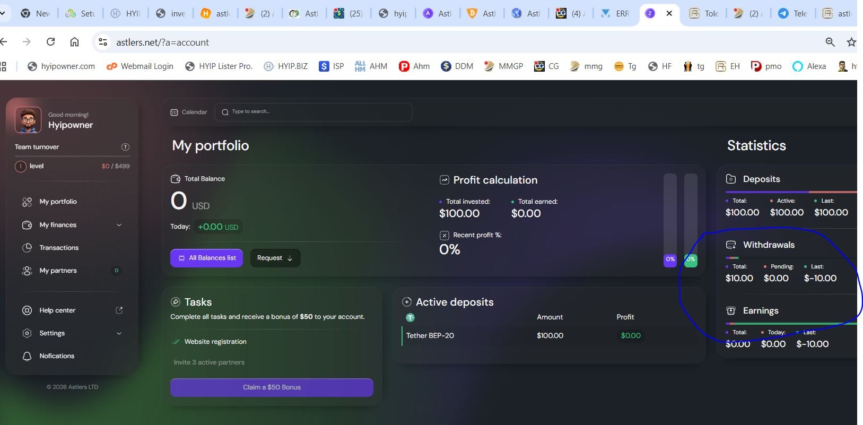Click the All Balances list button
Image resolution: width=863 pixels, height=425 pixels.
point(206,258)
